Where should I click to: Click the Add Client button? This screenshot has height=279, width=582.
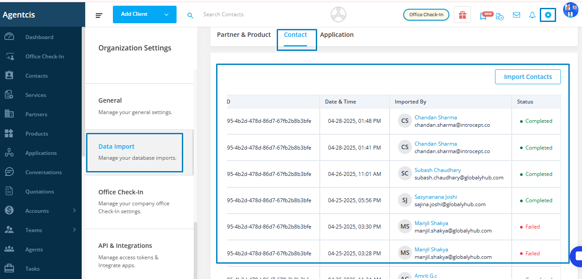coord(134,14)
